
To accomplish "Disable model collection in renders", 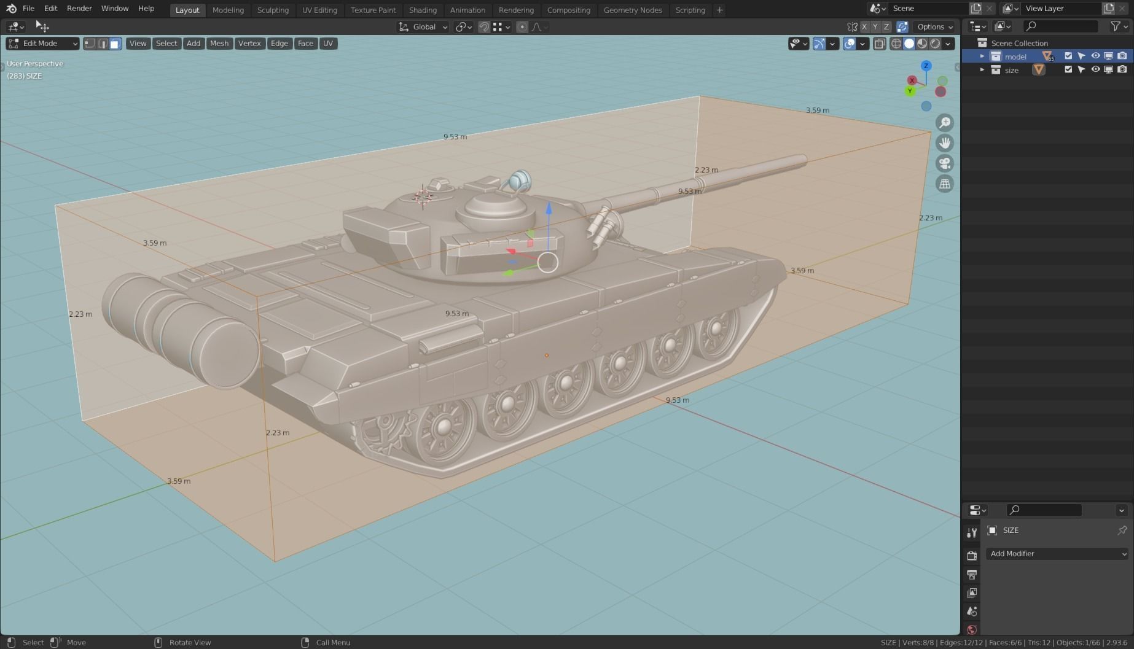I will tap(1122, 56).
